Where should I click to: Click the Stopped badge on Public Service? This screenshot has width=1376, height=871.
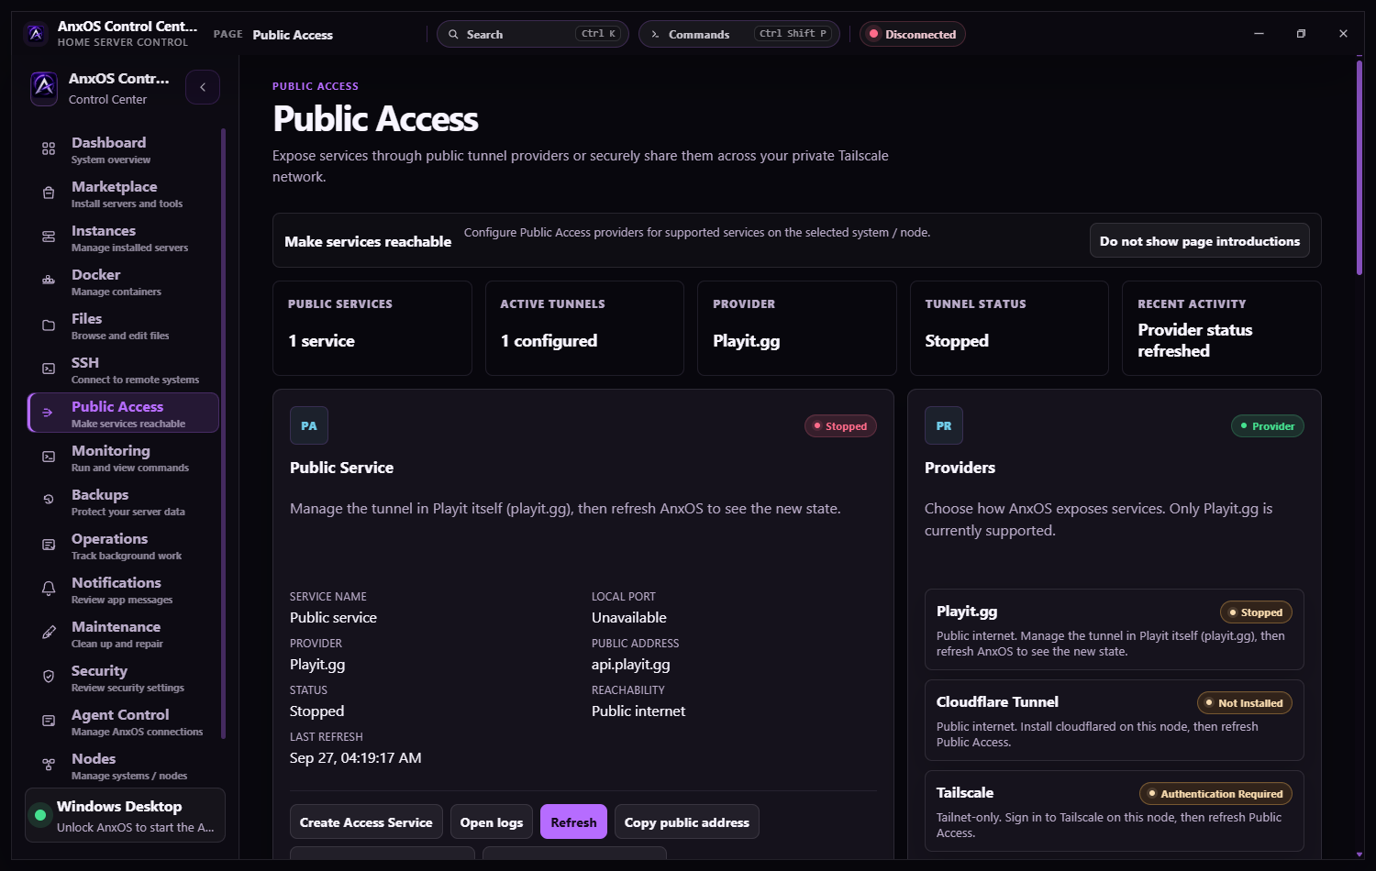840,426
